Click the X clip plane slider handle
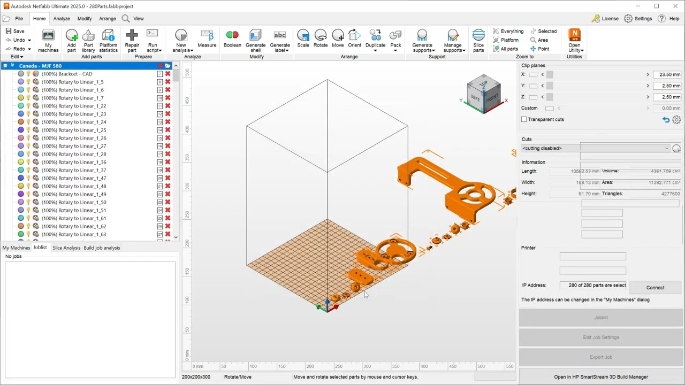Viewport: 685px width, 385px height. (550, 75)
